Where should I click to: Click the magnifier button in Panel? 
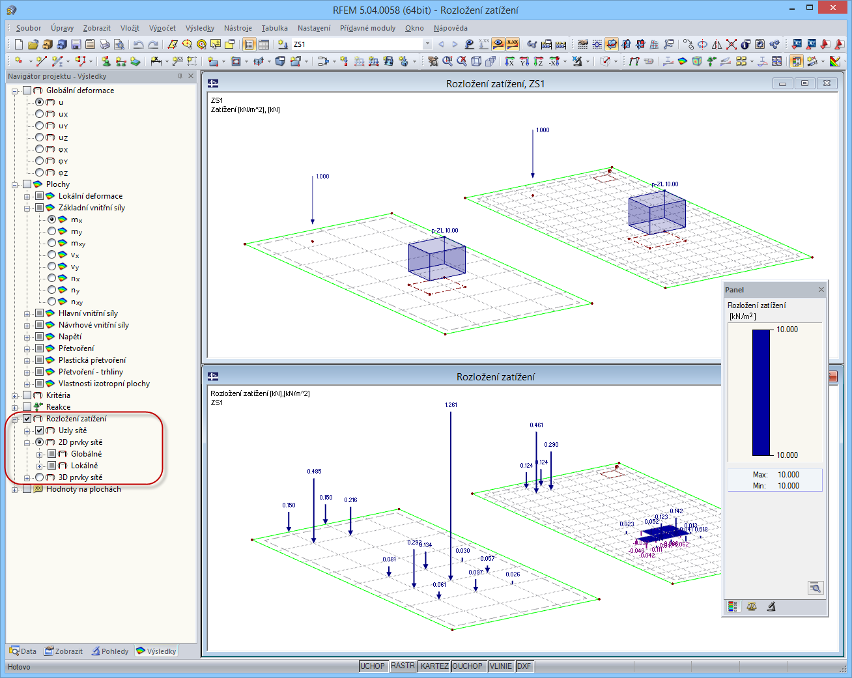click(815, 587)
